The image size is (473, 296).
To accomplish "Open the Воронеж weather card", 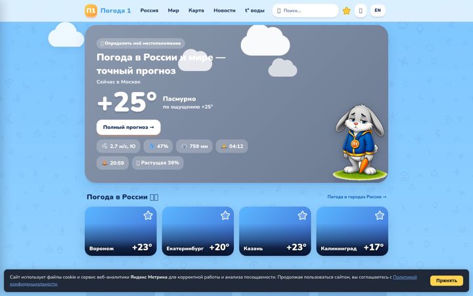I will coord(121,231).
